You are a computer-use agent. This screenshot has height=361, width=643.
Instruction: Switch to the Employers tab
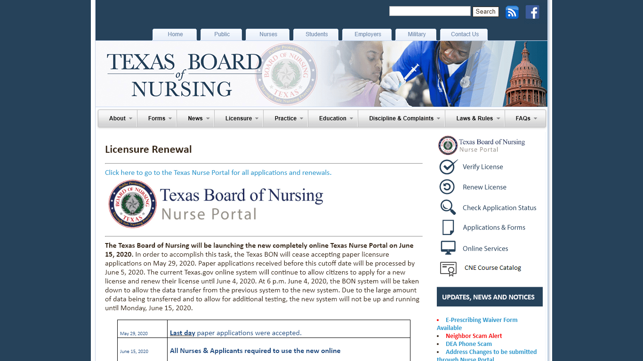point(368,34)
